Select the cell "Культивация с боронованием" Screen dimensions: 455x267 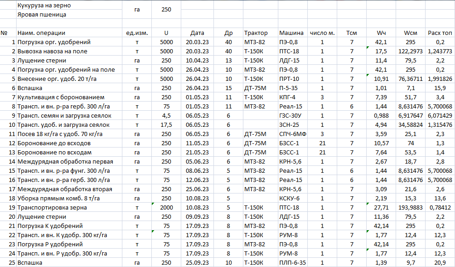tap(69, 97)
